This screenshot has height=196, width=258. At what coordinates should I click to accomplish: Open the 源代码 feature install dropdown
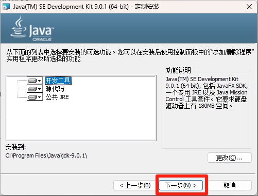click(35, 89)
